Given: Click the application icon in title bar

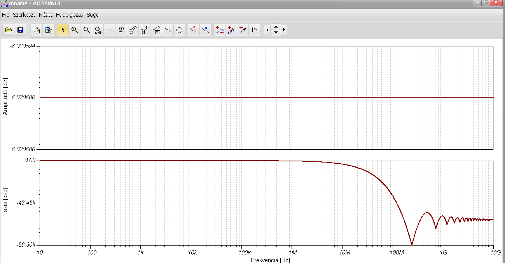Looking at the screenshot, I should (4, 3).
